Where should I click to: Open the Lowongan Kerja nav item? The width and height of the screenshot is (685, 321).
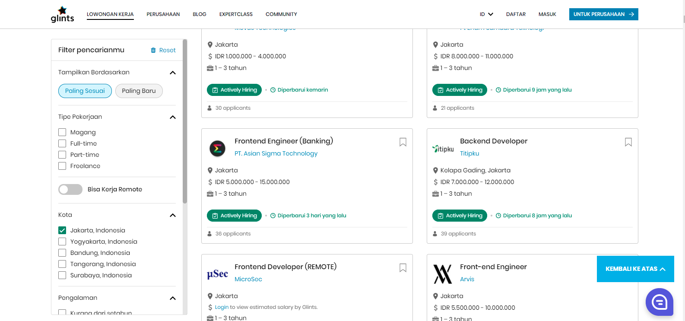[x=110, y=14]
